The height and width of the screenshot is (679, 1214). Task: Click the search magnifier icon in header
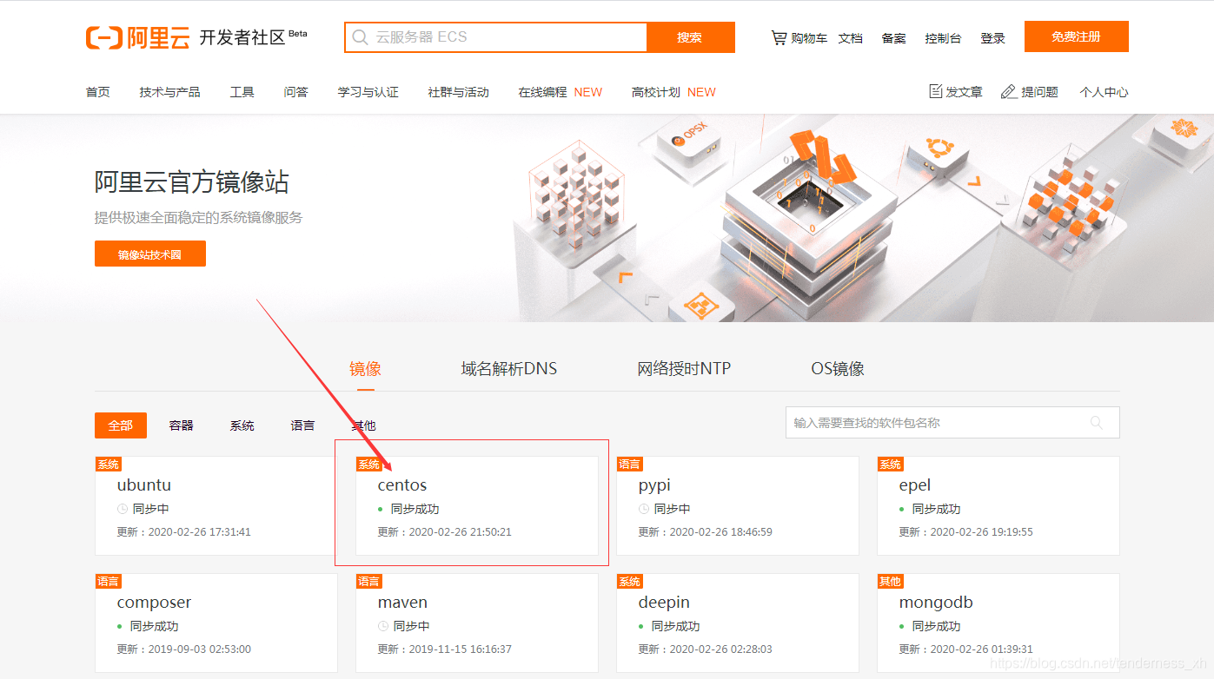point(361,37)
